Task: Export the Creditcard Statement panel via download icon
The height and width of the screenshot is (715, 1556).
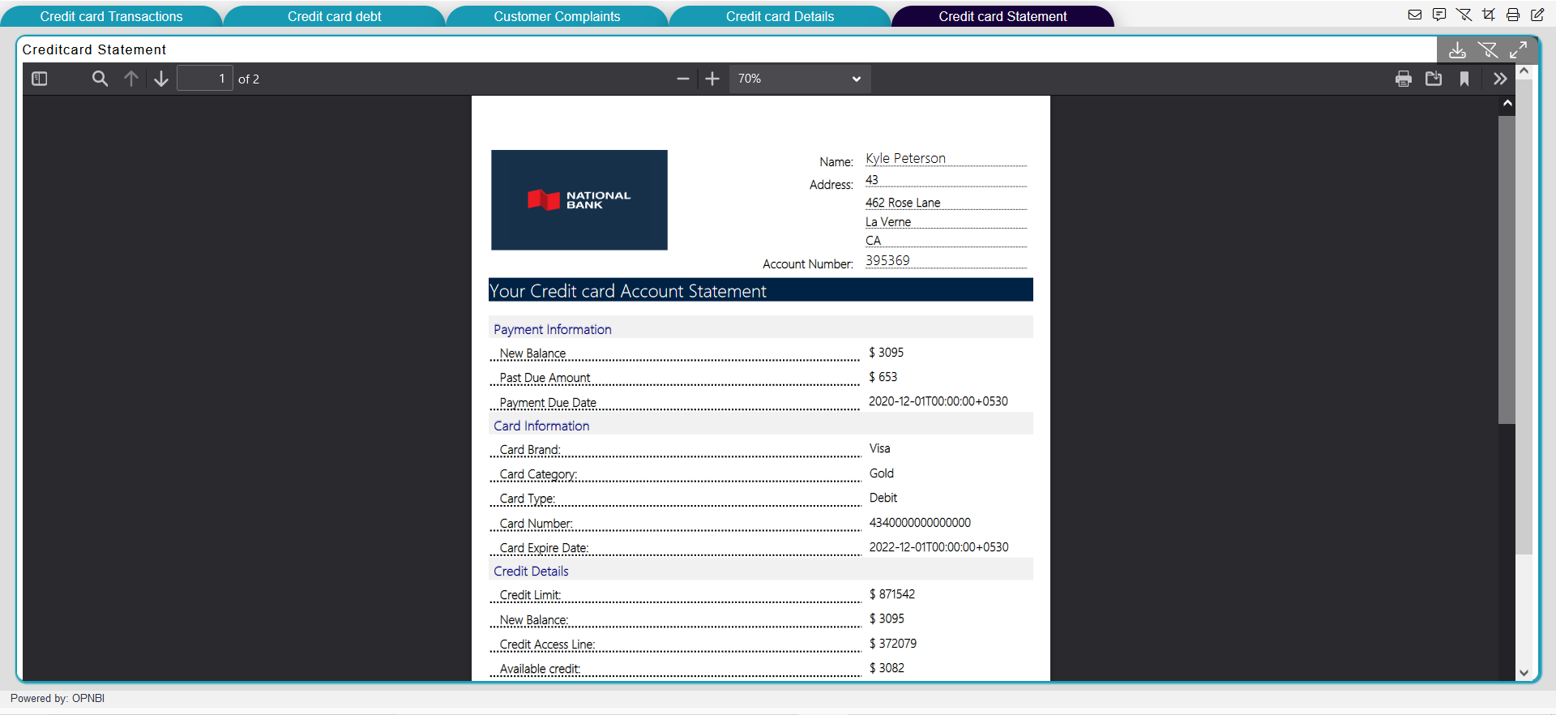Action: [1457, 50]
